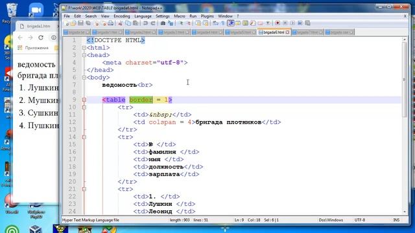The width and height of the screenshot is (415, 233).
Task: Click the Redo arrow icon
Action: tap(153, 23)
